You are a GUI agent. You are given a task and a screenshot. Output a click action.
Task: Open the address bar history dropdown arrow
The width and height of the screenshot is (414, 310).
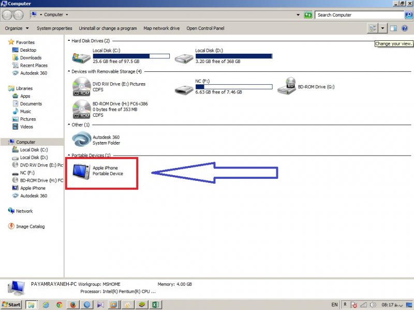pyautogui.click(x=298, y=15)
